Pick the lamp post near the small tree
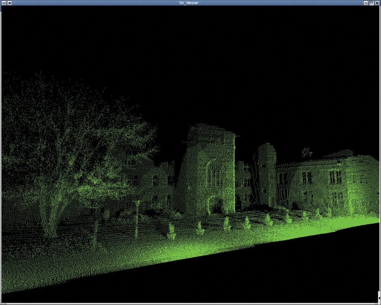The height and width of the screenshot is (305, 381). tap(137, 220)
